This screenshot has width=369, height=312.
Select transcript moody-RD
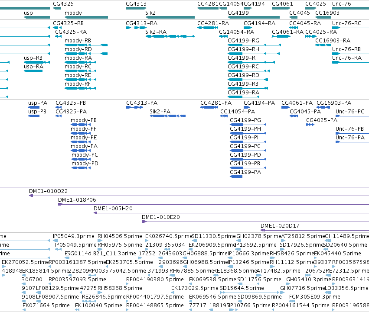pos(78,49)
